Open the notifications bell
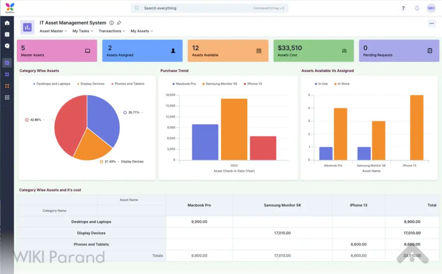 tap(417, 8)
